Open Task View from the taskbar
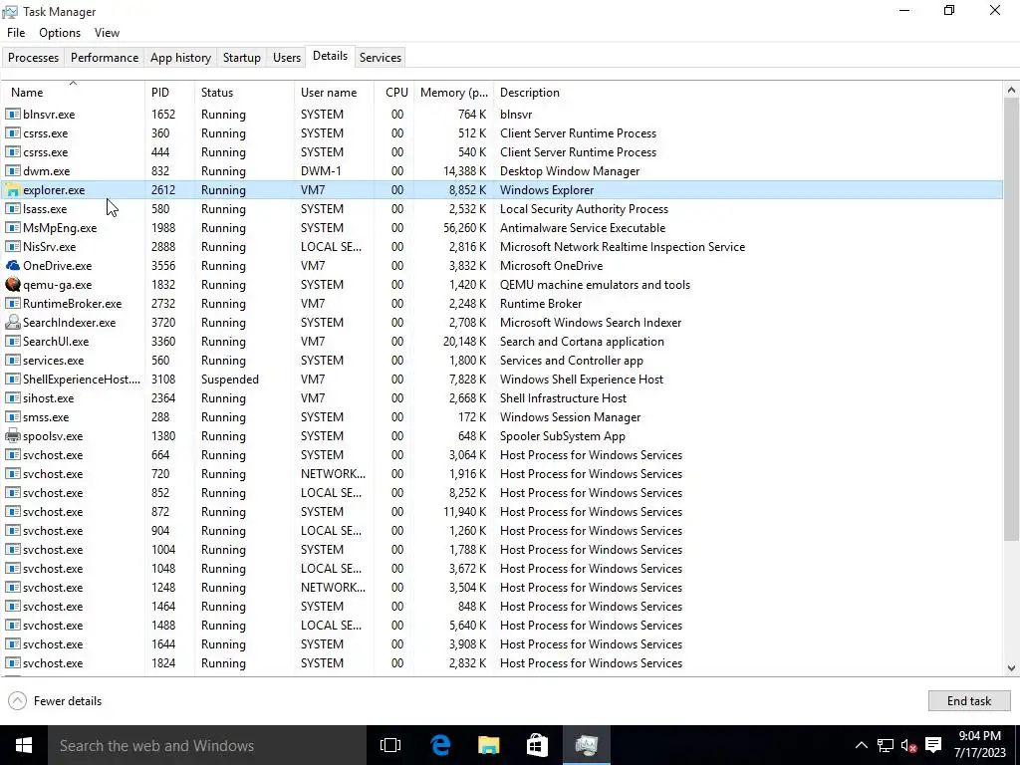Viewport: 1020px width, 765px height. 390,745
